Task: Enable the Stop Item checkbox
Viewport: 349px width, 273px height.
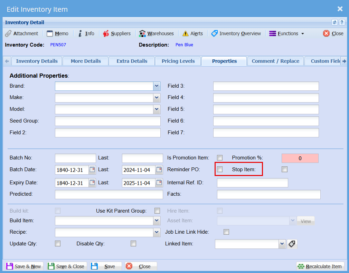Action: tap(284, 169)
